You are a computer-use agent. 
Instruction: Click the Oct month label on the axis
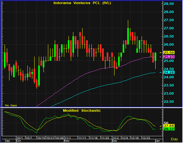pyautogui.click(x=19, y=141)
